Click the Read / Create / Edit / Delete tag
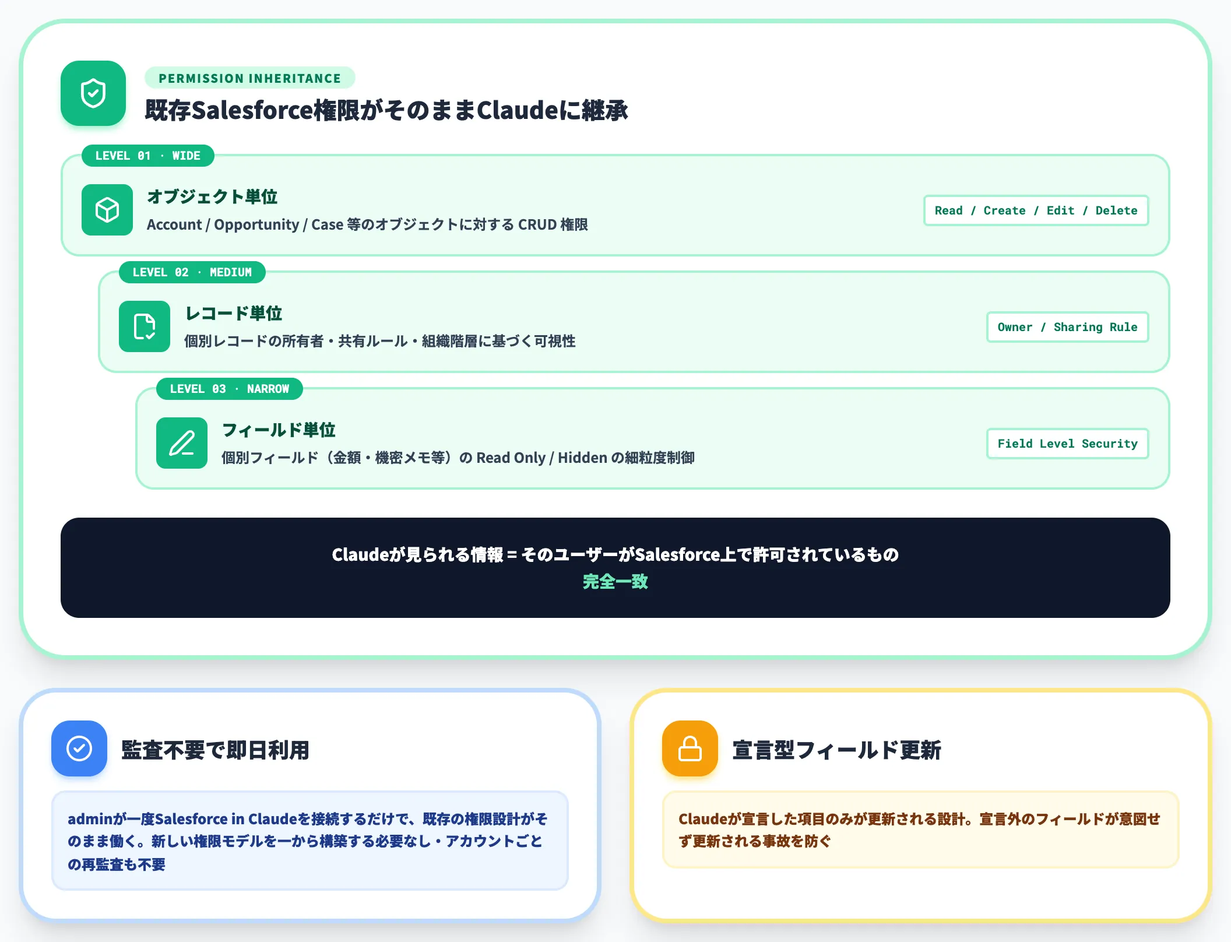The width and height of the screenshot is (1231, 942). (1036, 210)
